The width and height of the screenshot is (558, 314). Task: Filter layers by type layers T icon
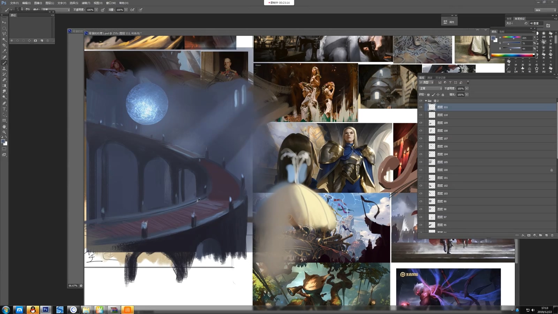(x=450, y=83)
